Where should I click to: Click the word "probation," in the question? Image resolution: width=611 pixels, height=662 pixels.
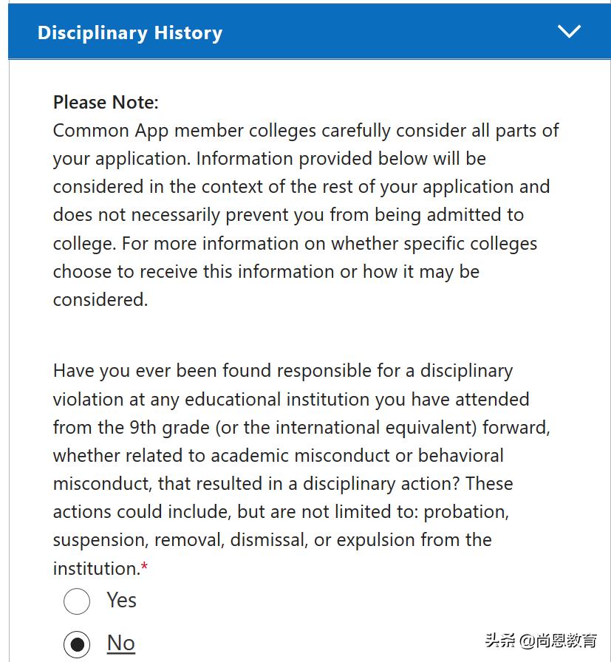pyautogui.click(x=466, y=511)
